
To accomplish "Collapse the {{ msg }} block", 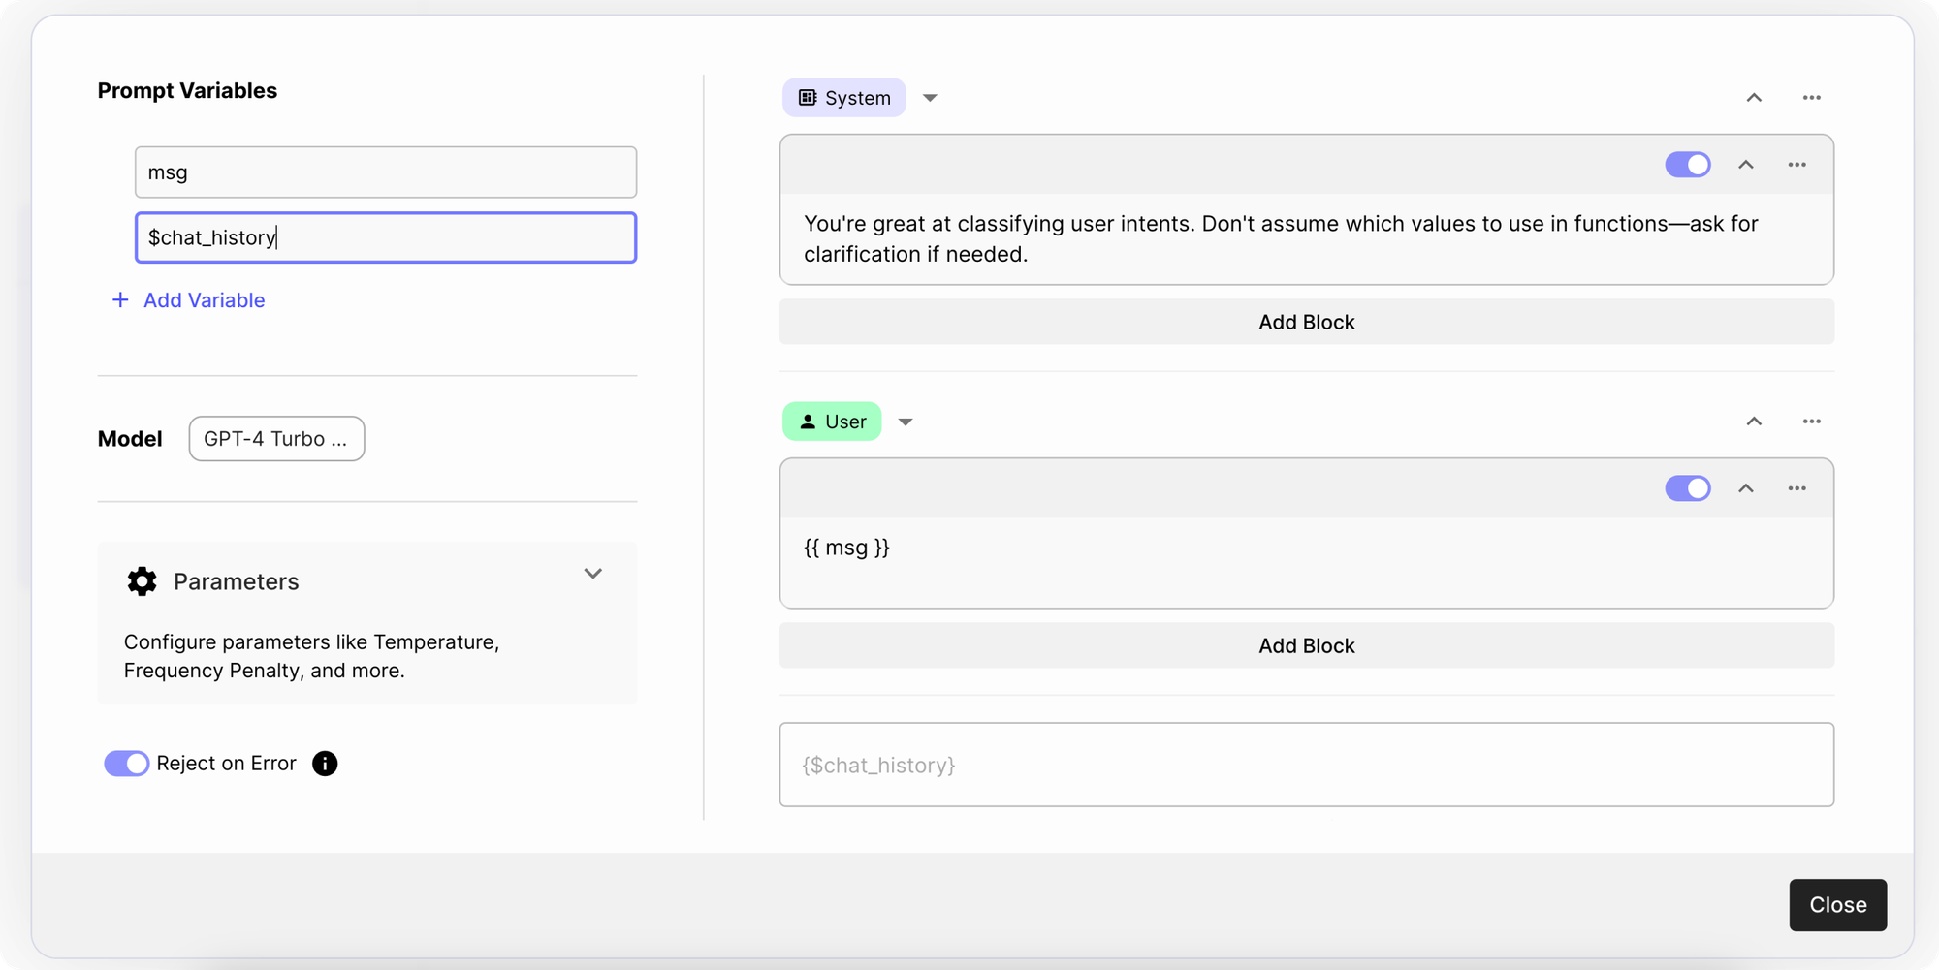I will (1746, 488).
